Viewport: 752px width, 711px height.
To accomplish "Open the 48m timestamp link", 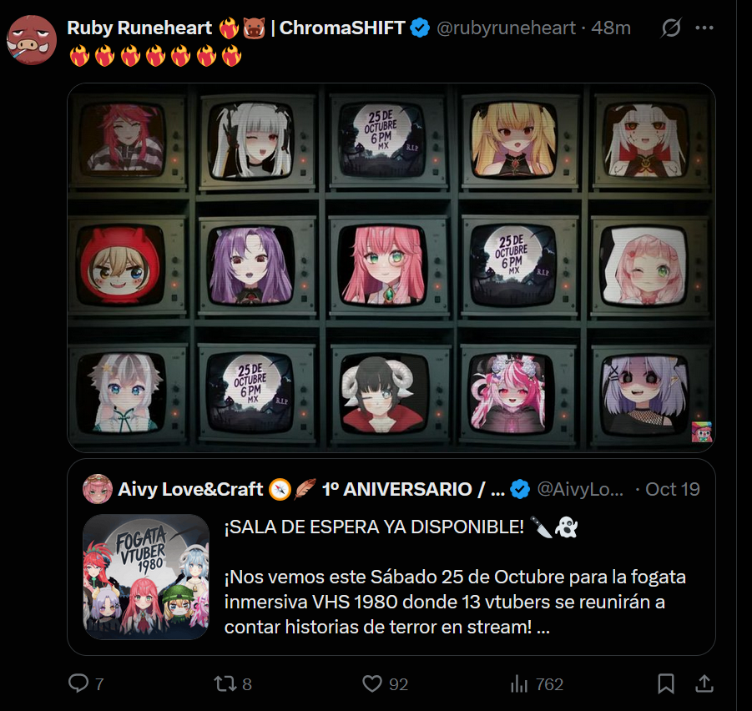I will point(610,28).
